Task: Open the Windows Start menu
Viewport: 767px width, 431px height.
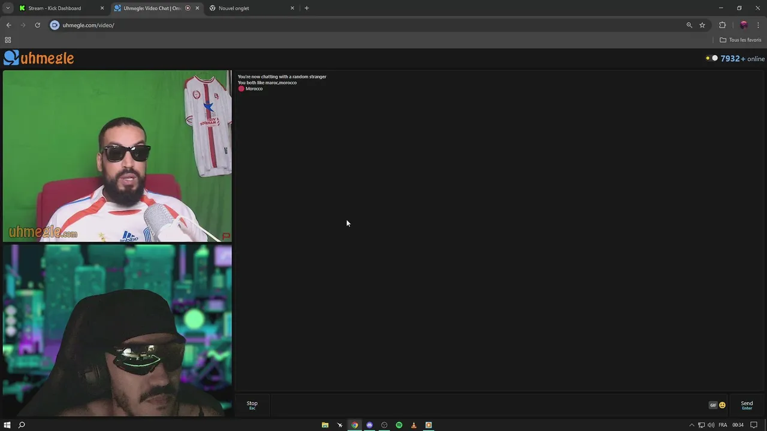Action: click(x=7, y=425)
